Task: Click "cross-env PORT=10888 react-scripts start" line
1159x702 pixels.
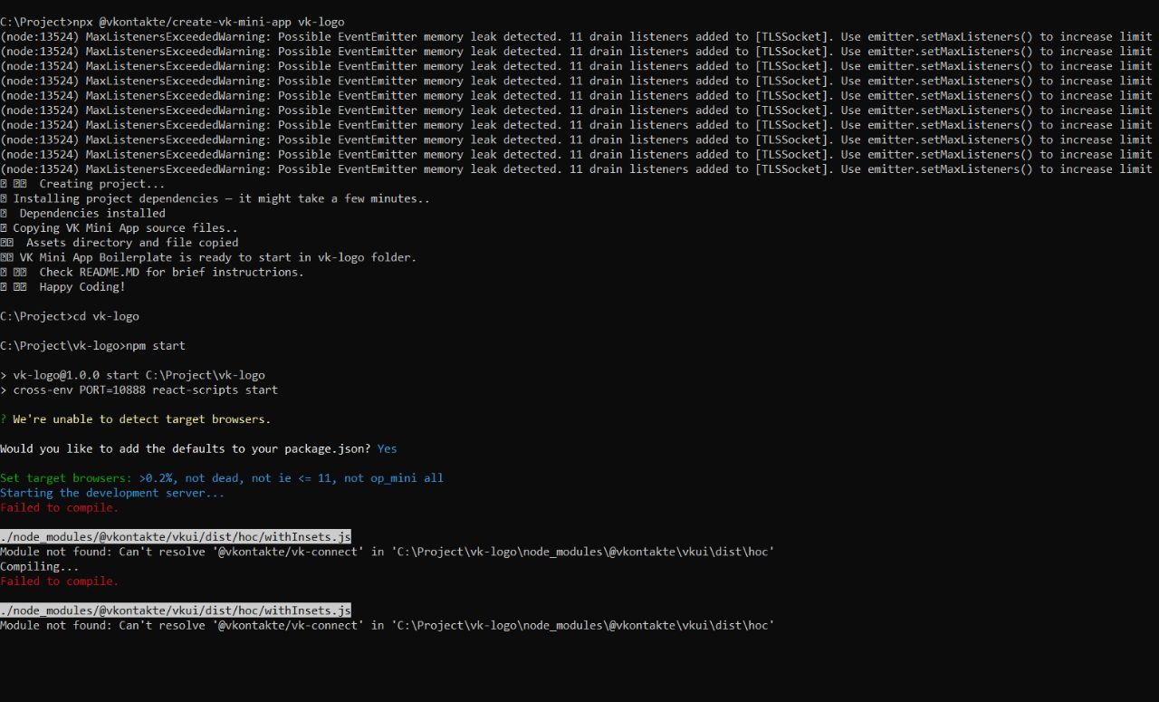Action: [145, 390]
